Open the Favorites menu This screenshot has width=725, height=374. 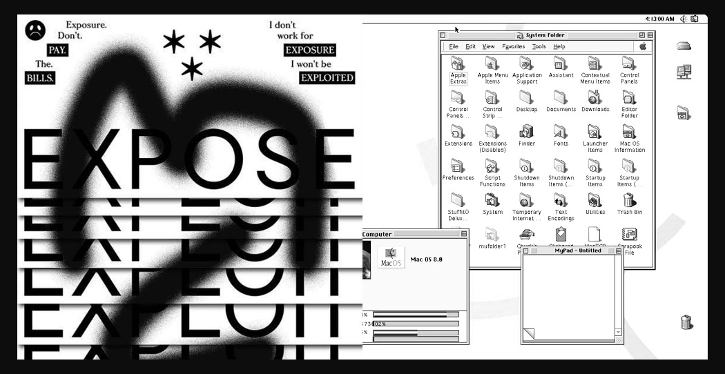click(513, 46)
